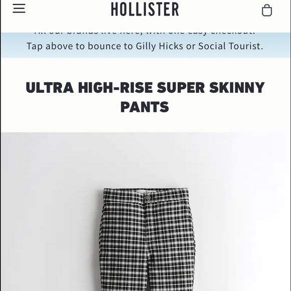This screenshot has height=291, width=291.
Task: Click the left hip edge of the pants
Action: coord(102,223)
